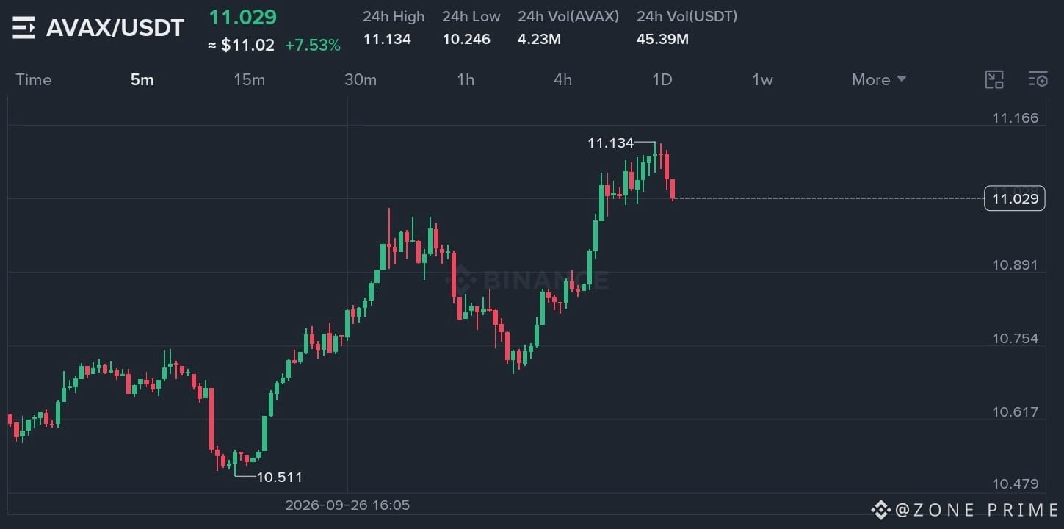Click the 2026-09-26 16:05 time label
The height and width of the screenshot is (529, 1064).
(x=347, y=505)
